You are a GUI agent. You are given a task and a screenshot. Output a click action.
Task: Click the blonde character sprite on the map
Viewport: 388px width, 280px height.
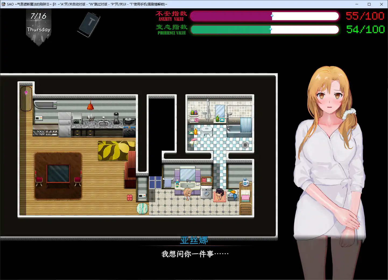[187, 194]
